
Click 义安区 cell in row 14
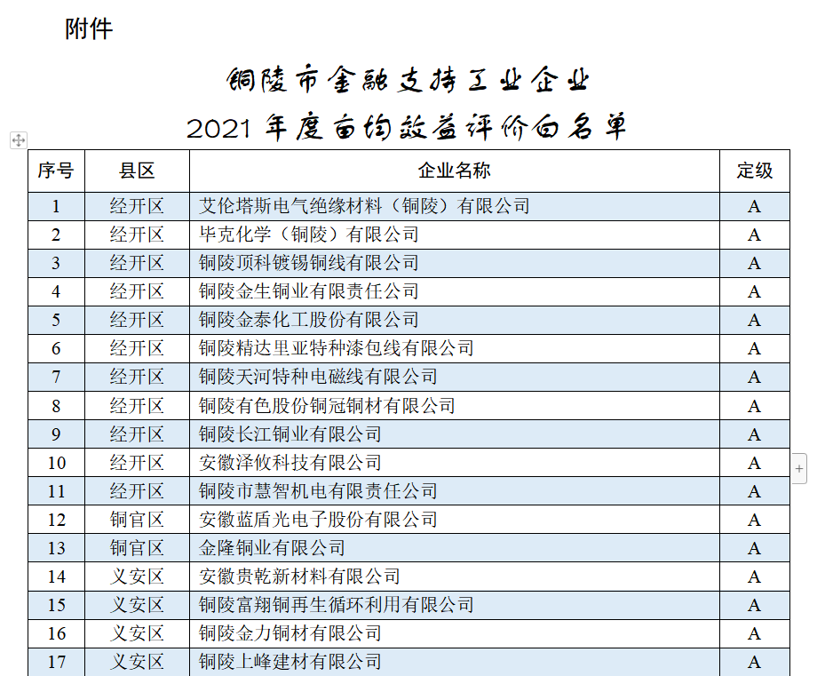pos(137,577)
